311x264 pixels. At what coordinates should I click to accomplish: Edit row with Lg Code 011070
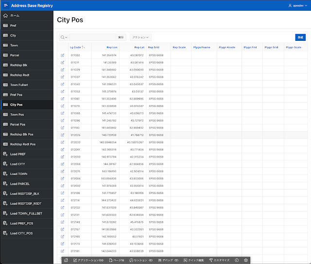(x=63, y=106)
